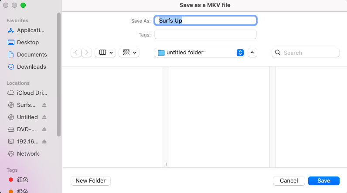Click the green zoom window button

pos(23,5)
